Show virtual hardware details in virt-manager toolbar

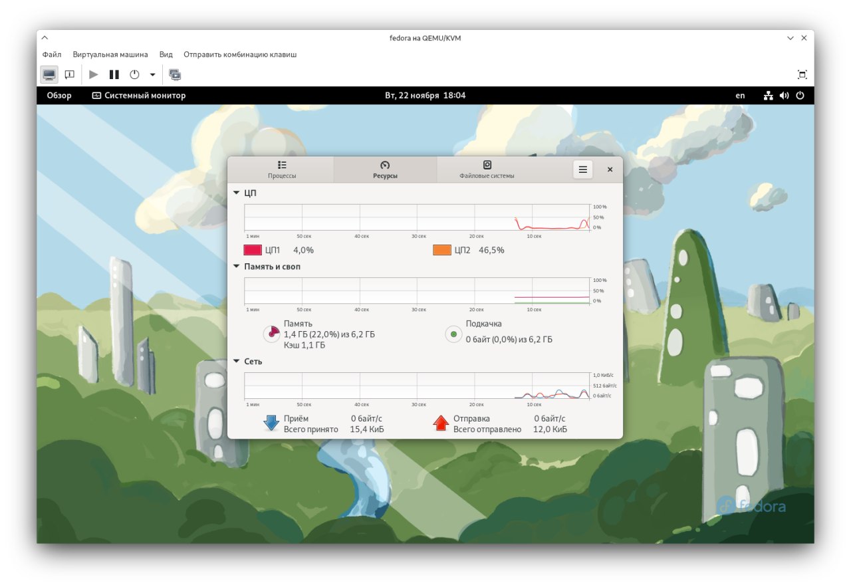pyautogui.click(x=69, y=74)
